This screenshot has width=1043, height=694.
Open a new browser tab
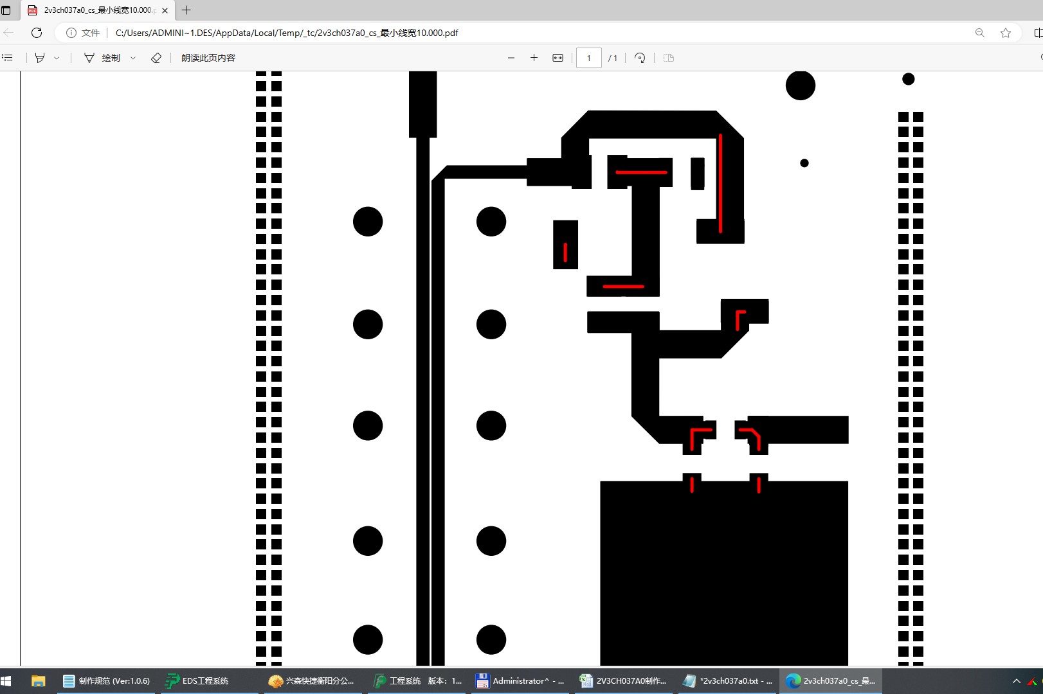pyautogui.click(x=186, y=10)
